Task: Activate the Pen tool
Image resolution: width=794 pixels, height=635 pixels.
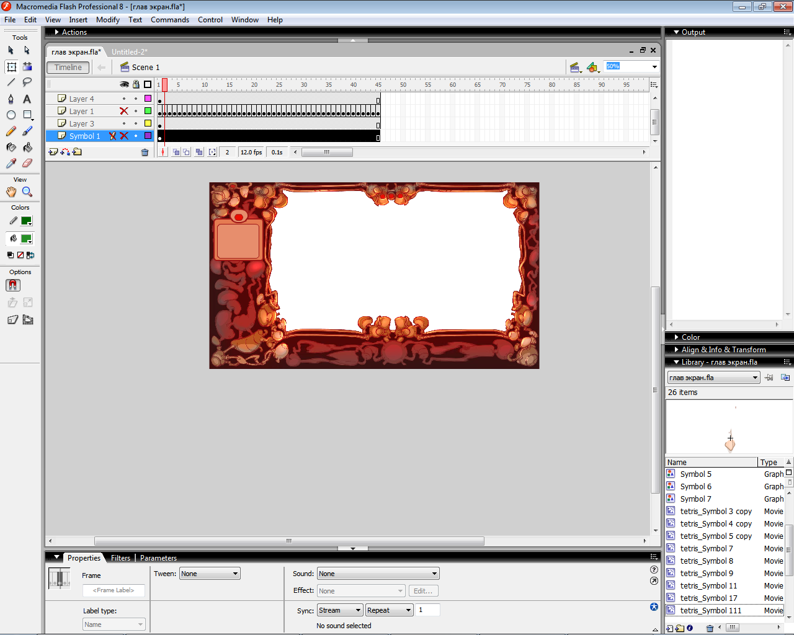Action: [11, 99]
